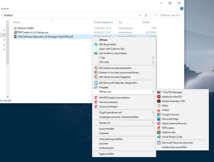The height and width of the screenshot is (162, 214).
Task: Click the Adobe Acrobat DC icon
Action: tap(159, 97)
